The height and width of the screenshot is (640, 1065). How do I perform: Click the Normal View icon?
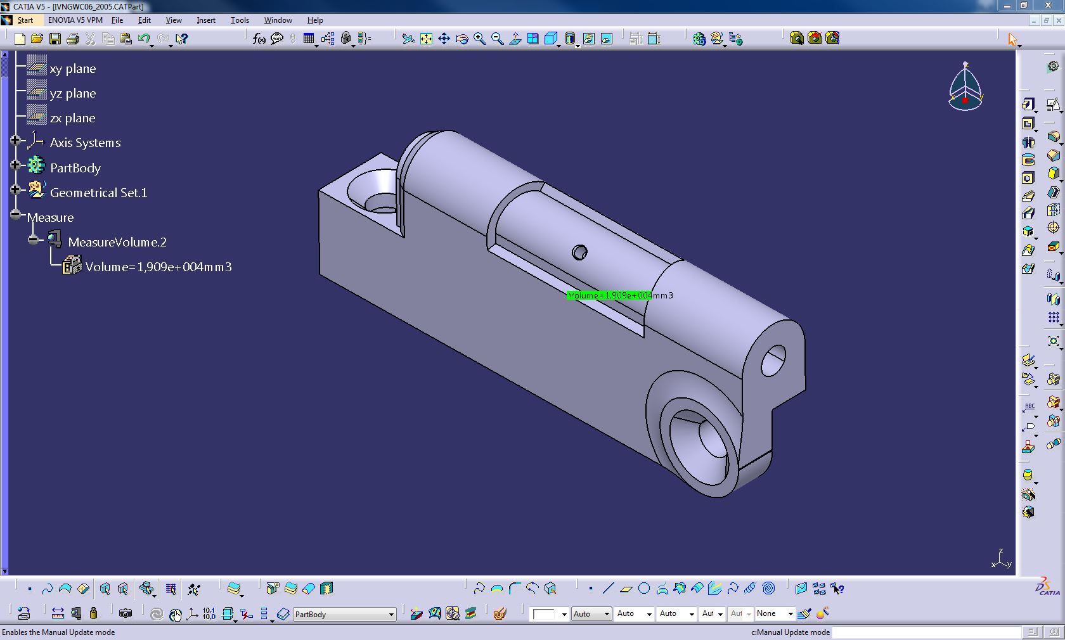[x=515, y=39]
